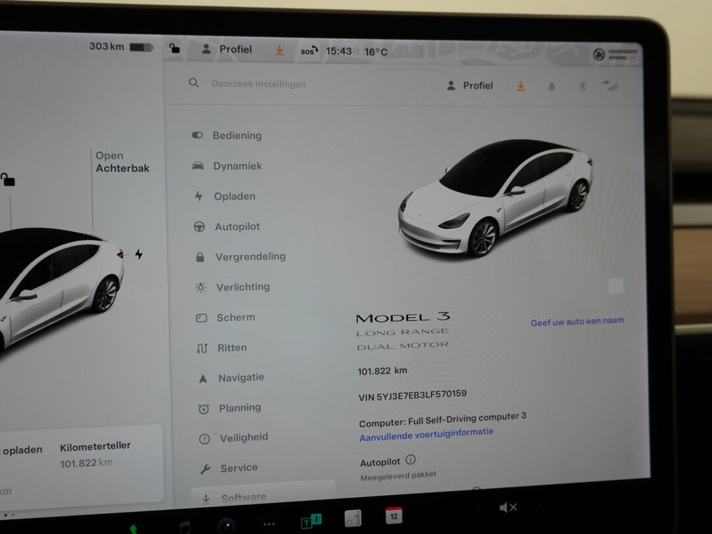The height and width of the screenshot is (534, 712).
Task: Open the three-dots app launcher
Action: [x=269, y=524]
